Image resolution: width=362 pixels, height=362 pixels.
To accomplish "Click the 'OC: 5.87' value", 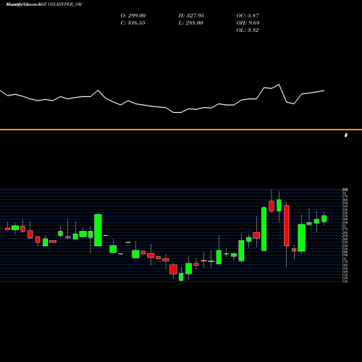I will [x=248, y=16].
